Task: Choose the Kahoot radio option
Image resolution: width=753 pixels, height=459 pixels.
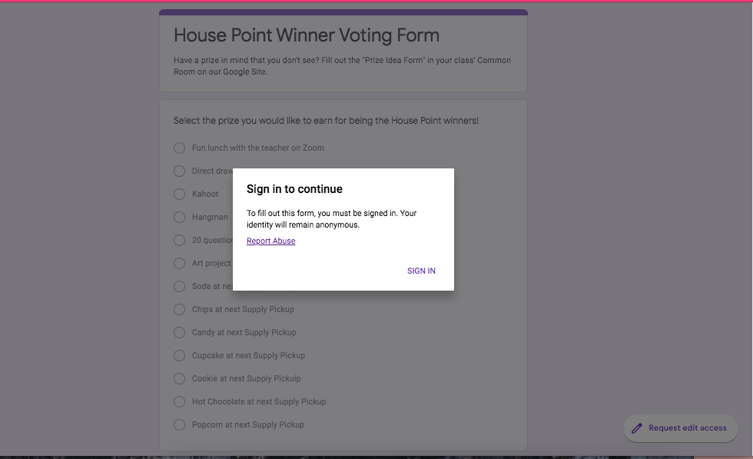Action: point(180,194)
